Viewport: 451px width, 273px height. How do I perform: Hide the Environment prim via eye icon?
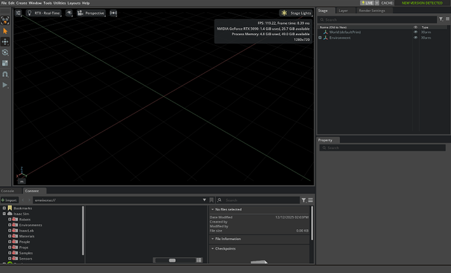point(415,38)
